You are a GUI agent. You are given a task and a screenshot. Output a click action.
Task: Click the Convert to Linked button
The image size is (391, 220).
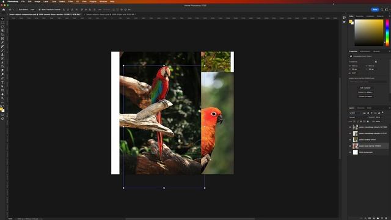(365, 92)
